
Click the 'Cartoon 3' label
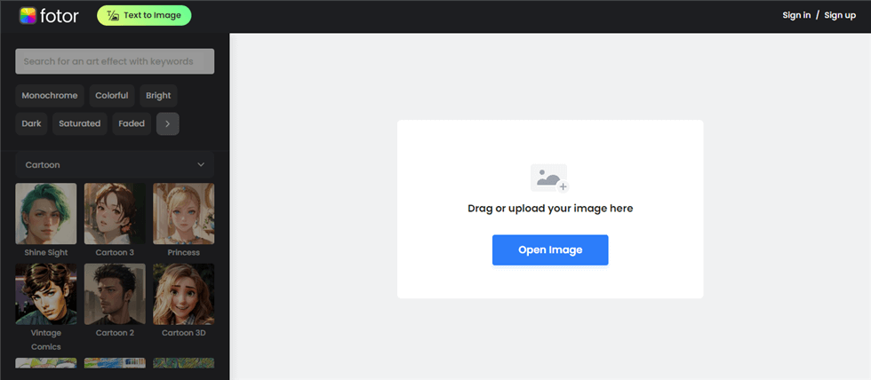[x=115, y=252]
